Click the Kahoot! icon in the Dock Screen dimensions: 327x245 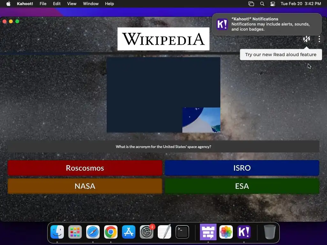[244, 232]
